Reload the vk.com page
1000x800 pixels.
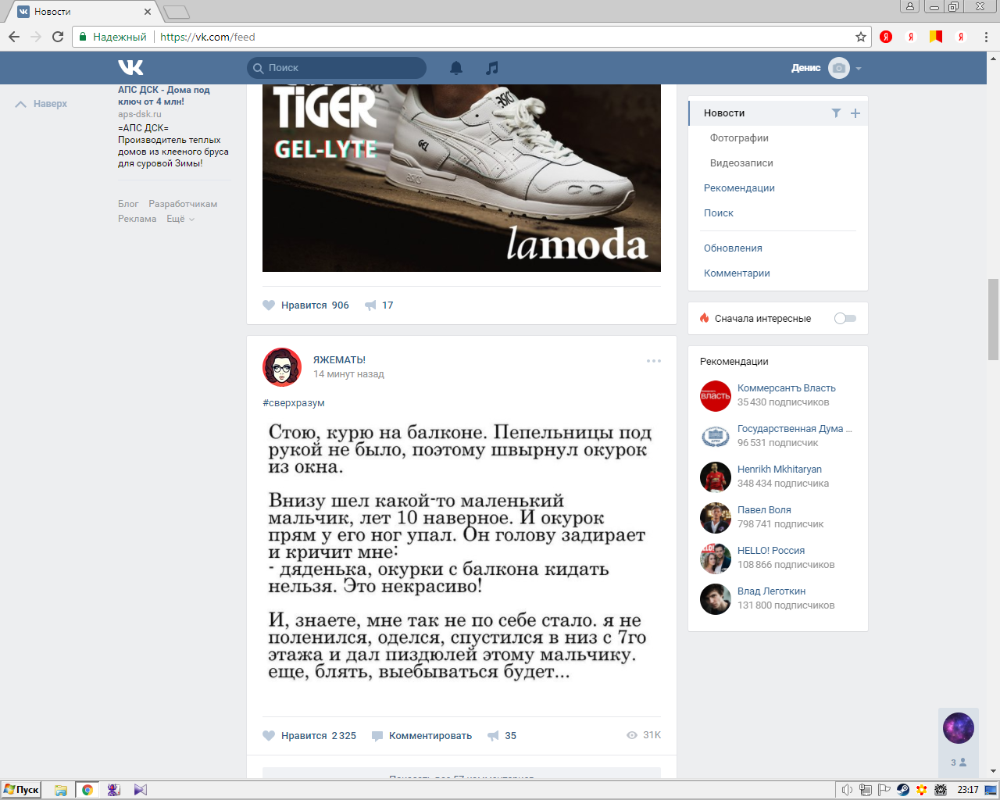[58, 37]
